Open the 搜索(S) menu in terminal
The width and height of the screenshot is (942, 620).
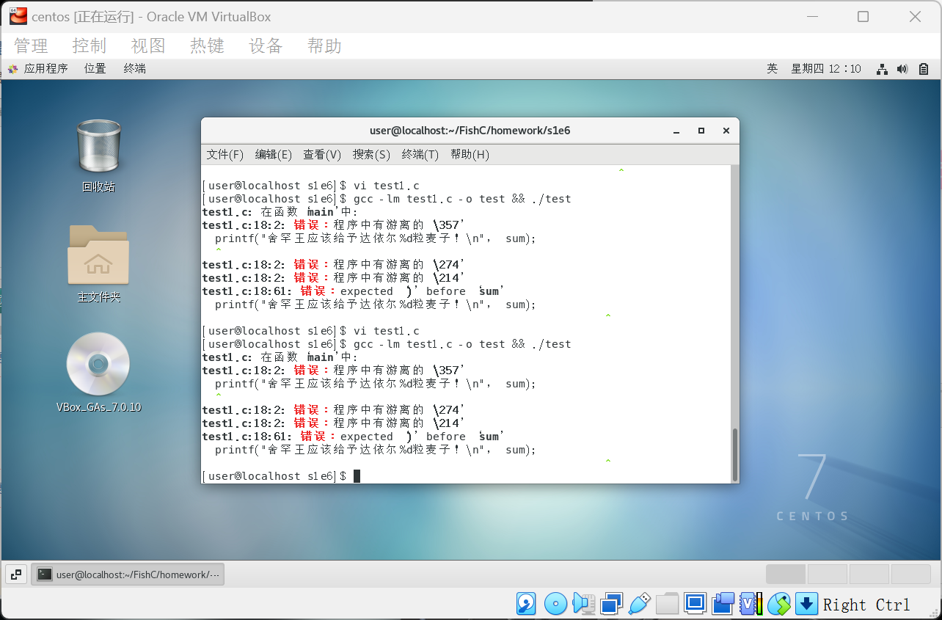371,155
